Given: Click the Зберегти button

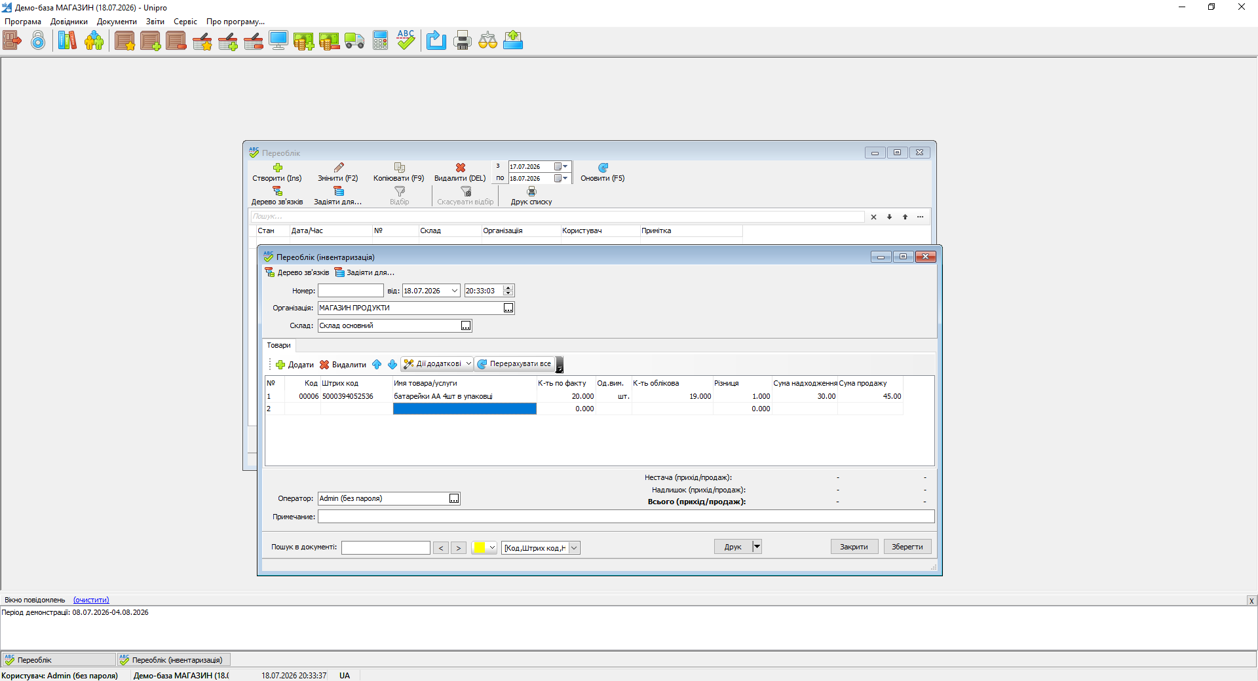Looking at the screenshot, I should pos(907,547).
